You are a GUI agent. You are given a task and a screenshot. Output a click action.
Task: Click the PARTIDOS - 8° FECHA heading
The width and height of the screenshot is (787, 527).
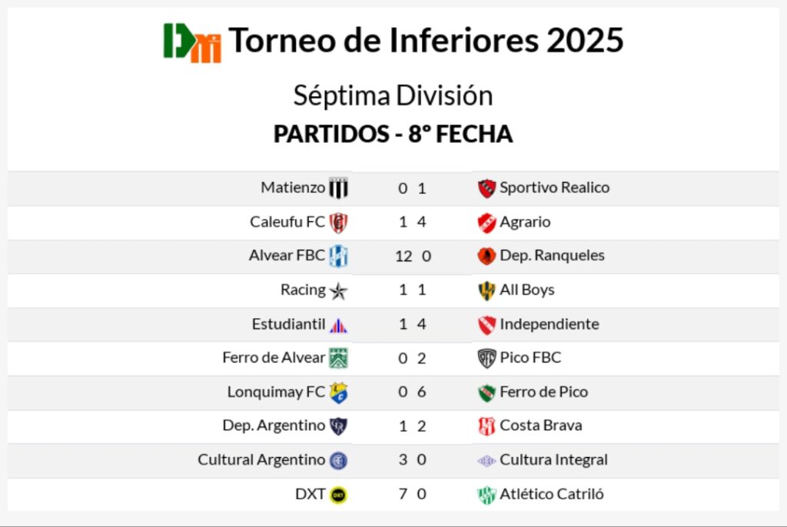[x=393, y=134]
